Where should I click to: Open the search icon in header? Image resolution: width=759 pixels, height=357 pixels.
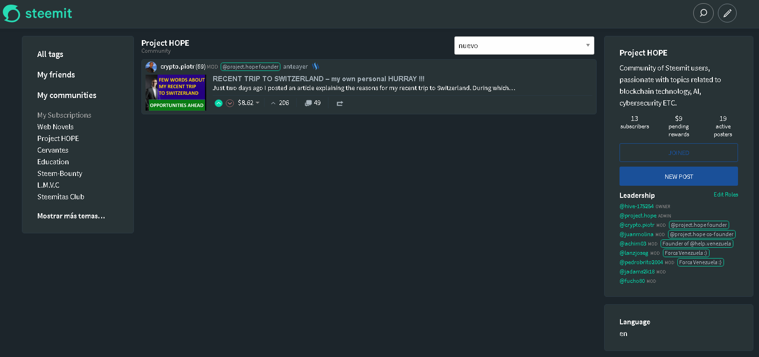coord(703,13)
